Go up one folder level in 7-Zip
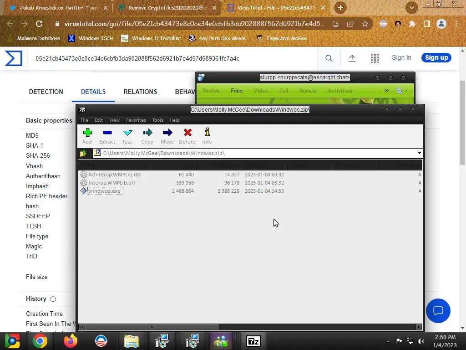 (x=83, y=153)
